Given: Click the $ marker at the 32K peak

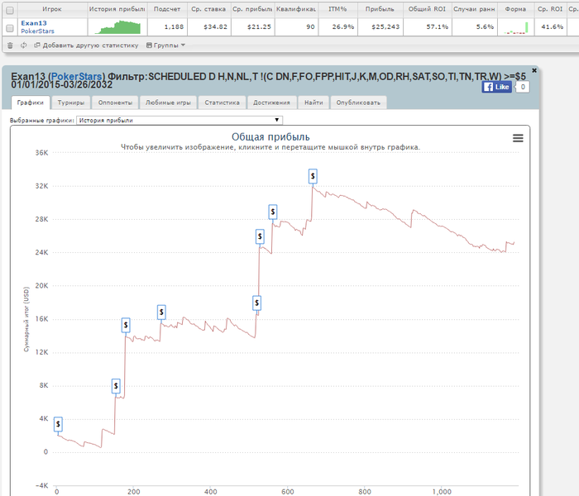Looking at the screenshot, I should [313, 176].
